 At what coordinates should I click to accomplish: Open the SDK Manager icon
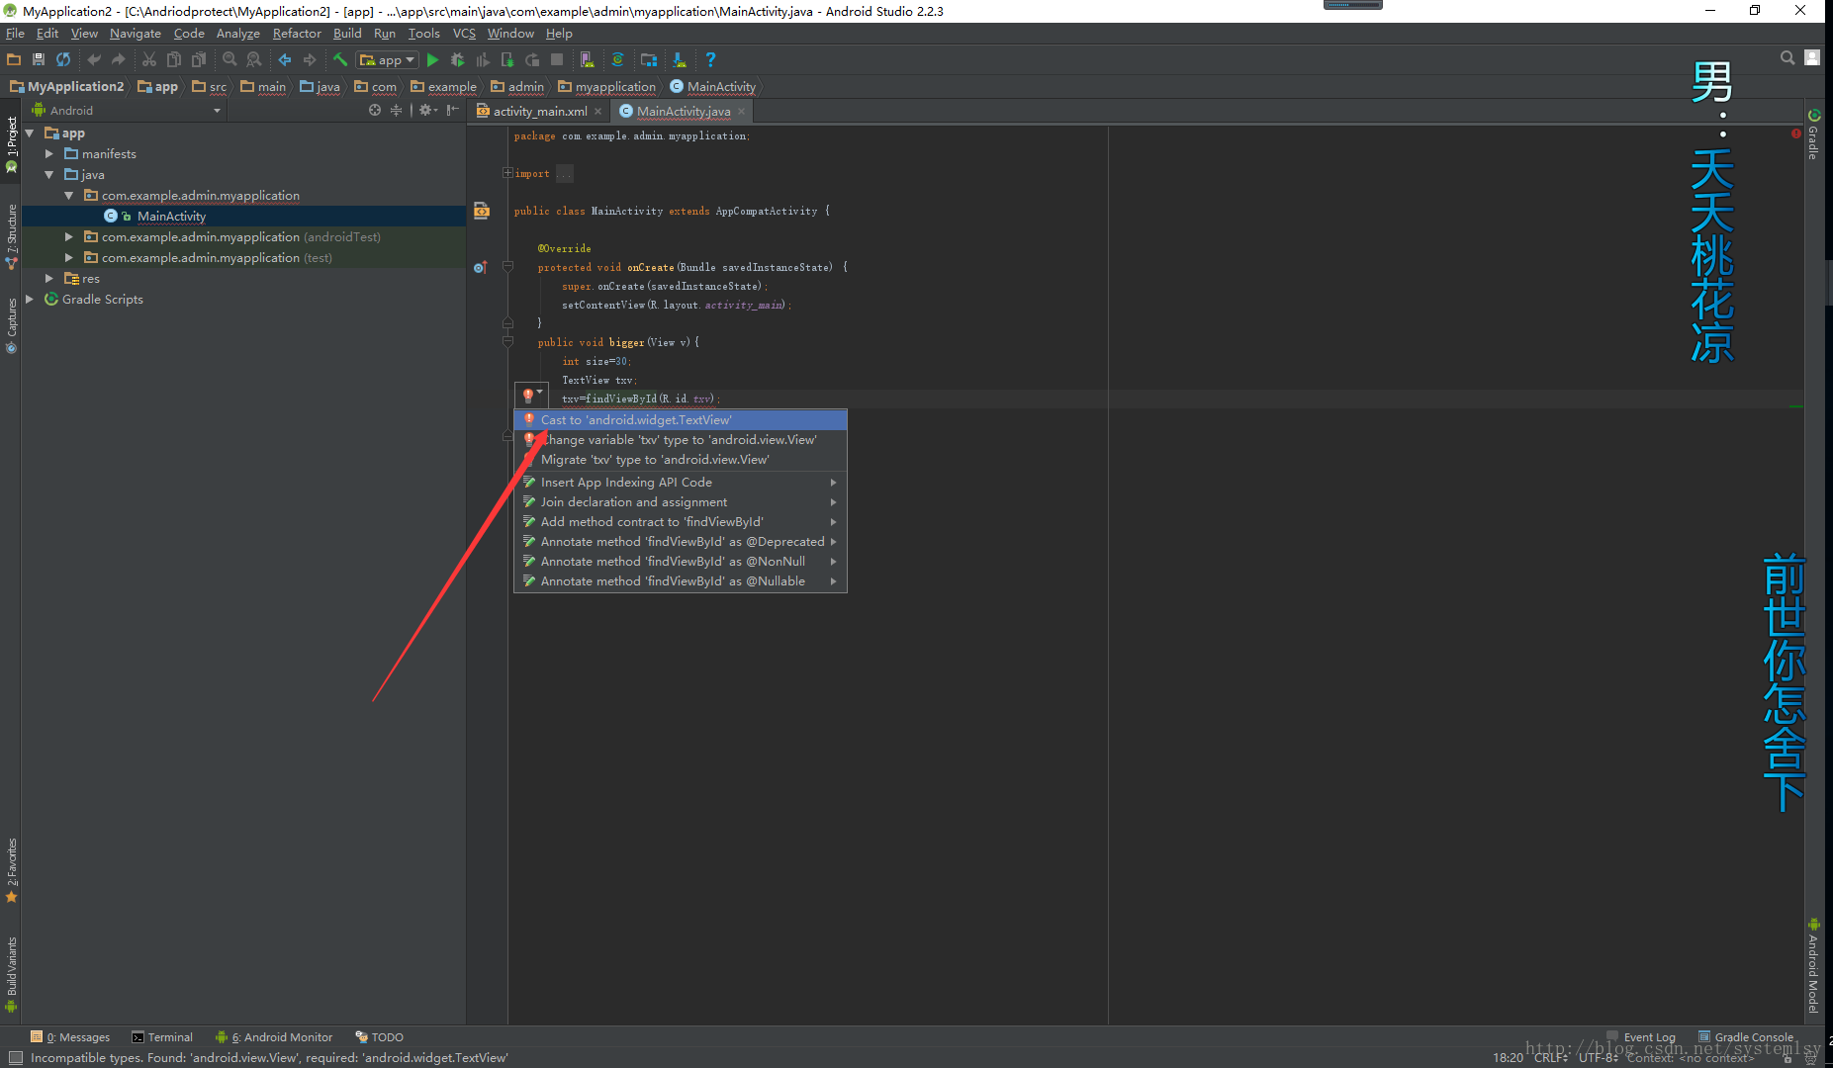[680, 59]
